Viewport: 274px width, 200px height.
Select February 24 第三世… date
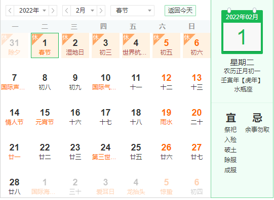[105, 152]
